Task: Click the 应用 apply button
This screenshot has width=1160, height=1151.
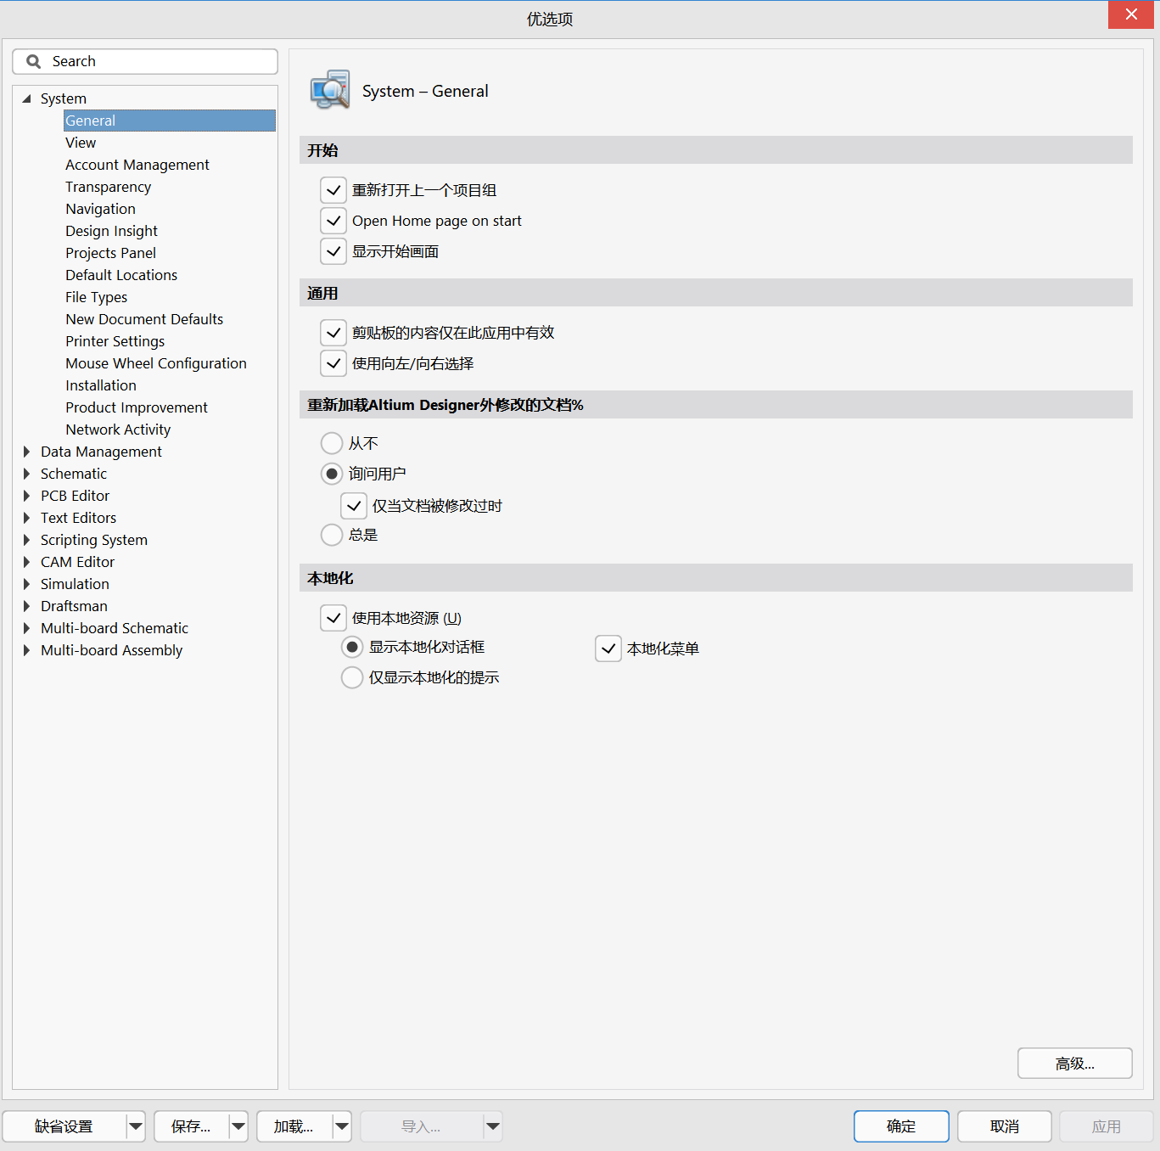Action: coord(1107,1126)
